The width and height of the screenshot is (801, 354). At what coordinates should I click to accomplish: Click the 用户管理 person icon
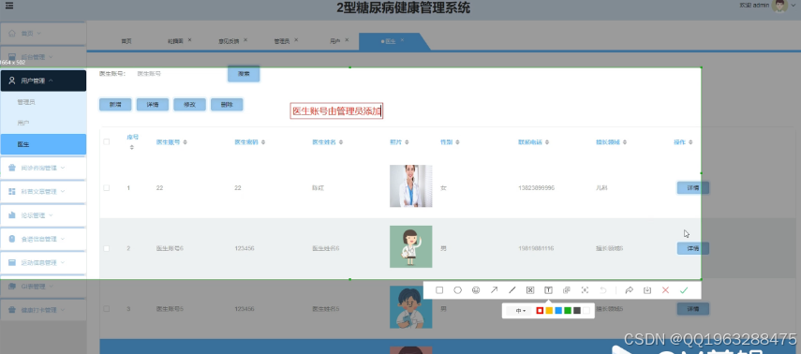(x=12, y=81)
